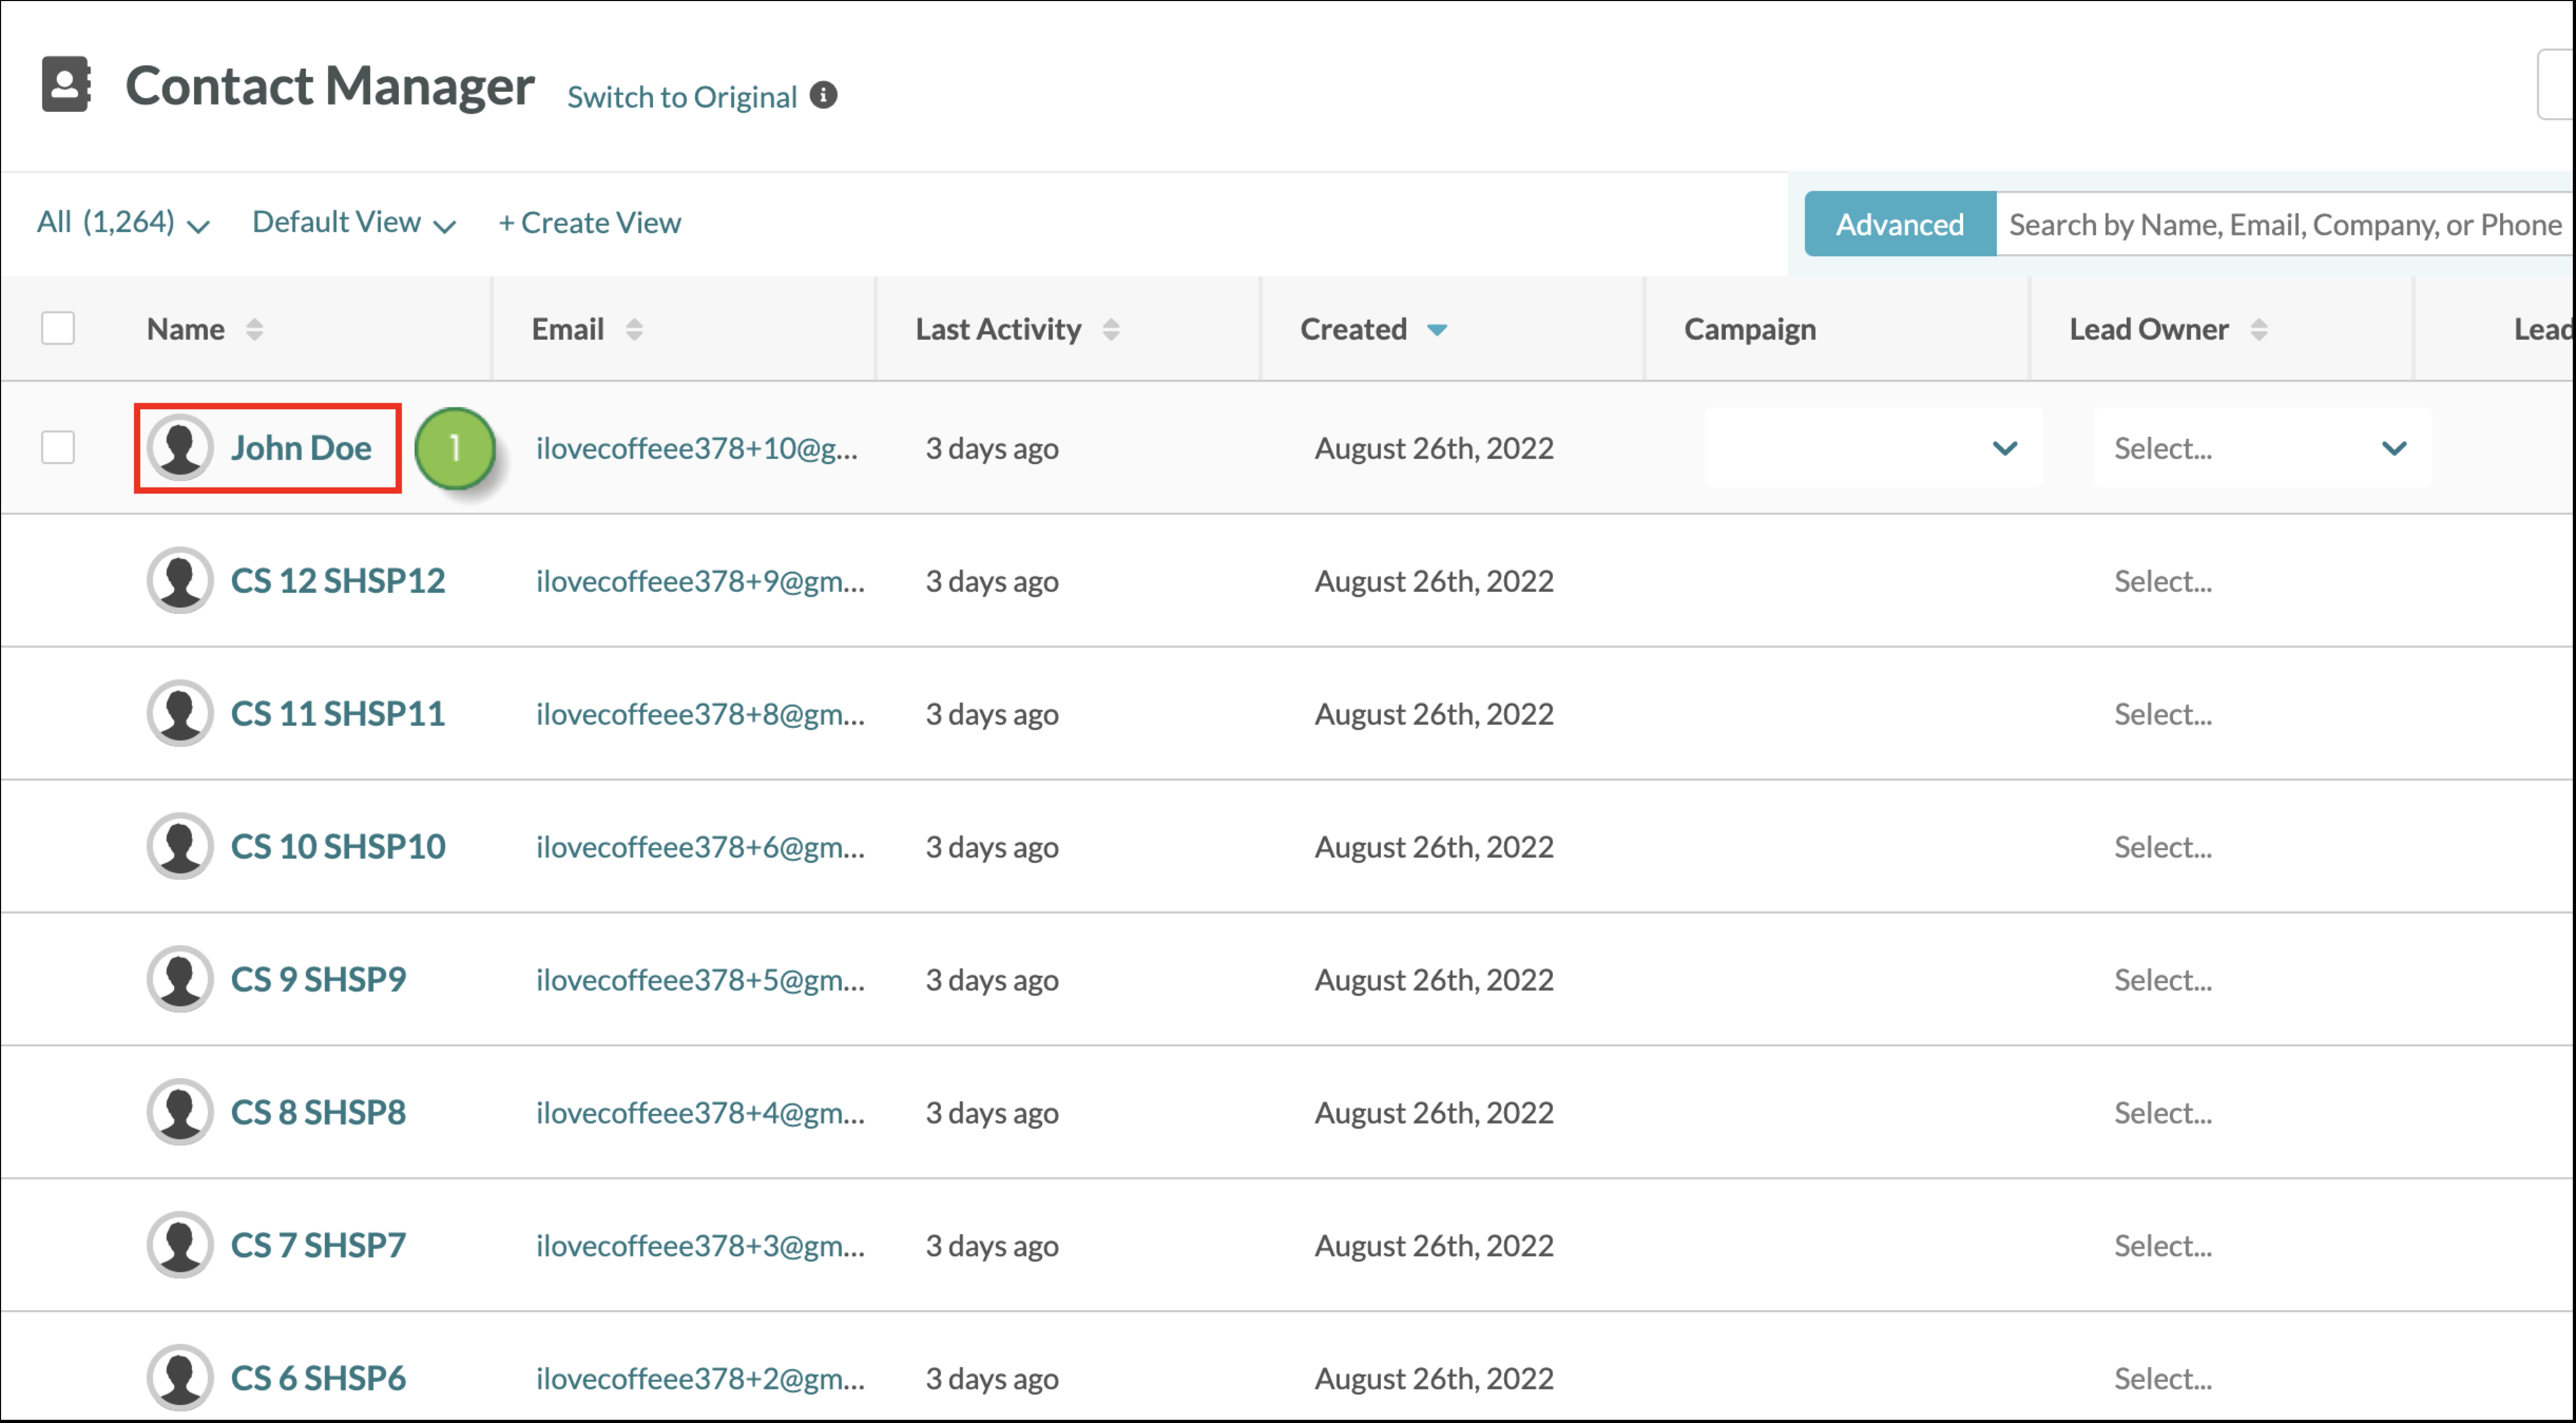Open the CS 7 SHSP7 contact link
This screenshot has width=2576, height=1423.
(318, 1246)
